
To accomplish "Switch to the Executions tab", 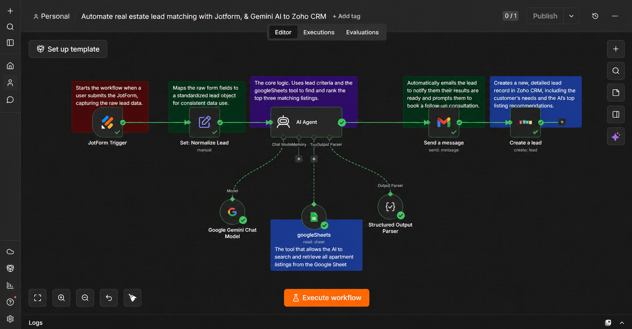I will 319,32.
